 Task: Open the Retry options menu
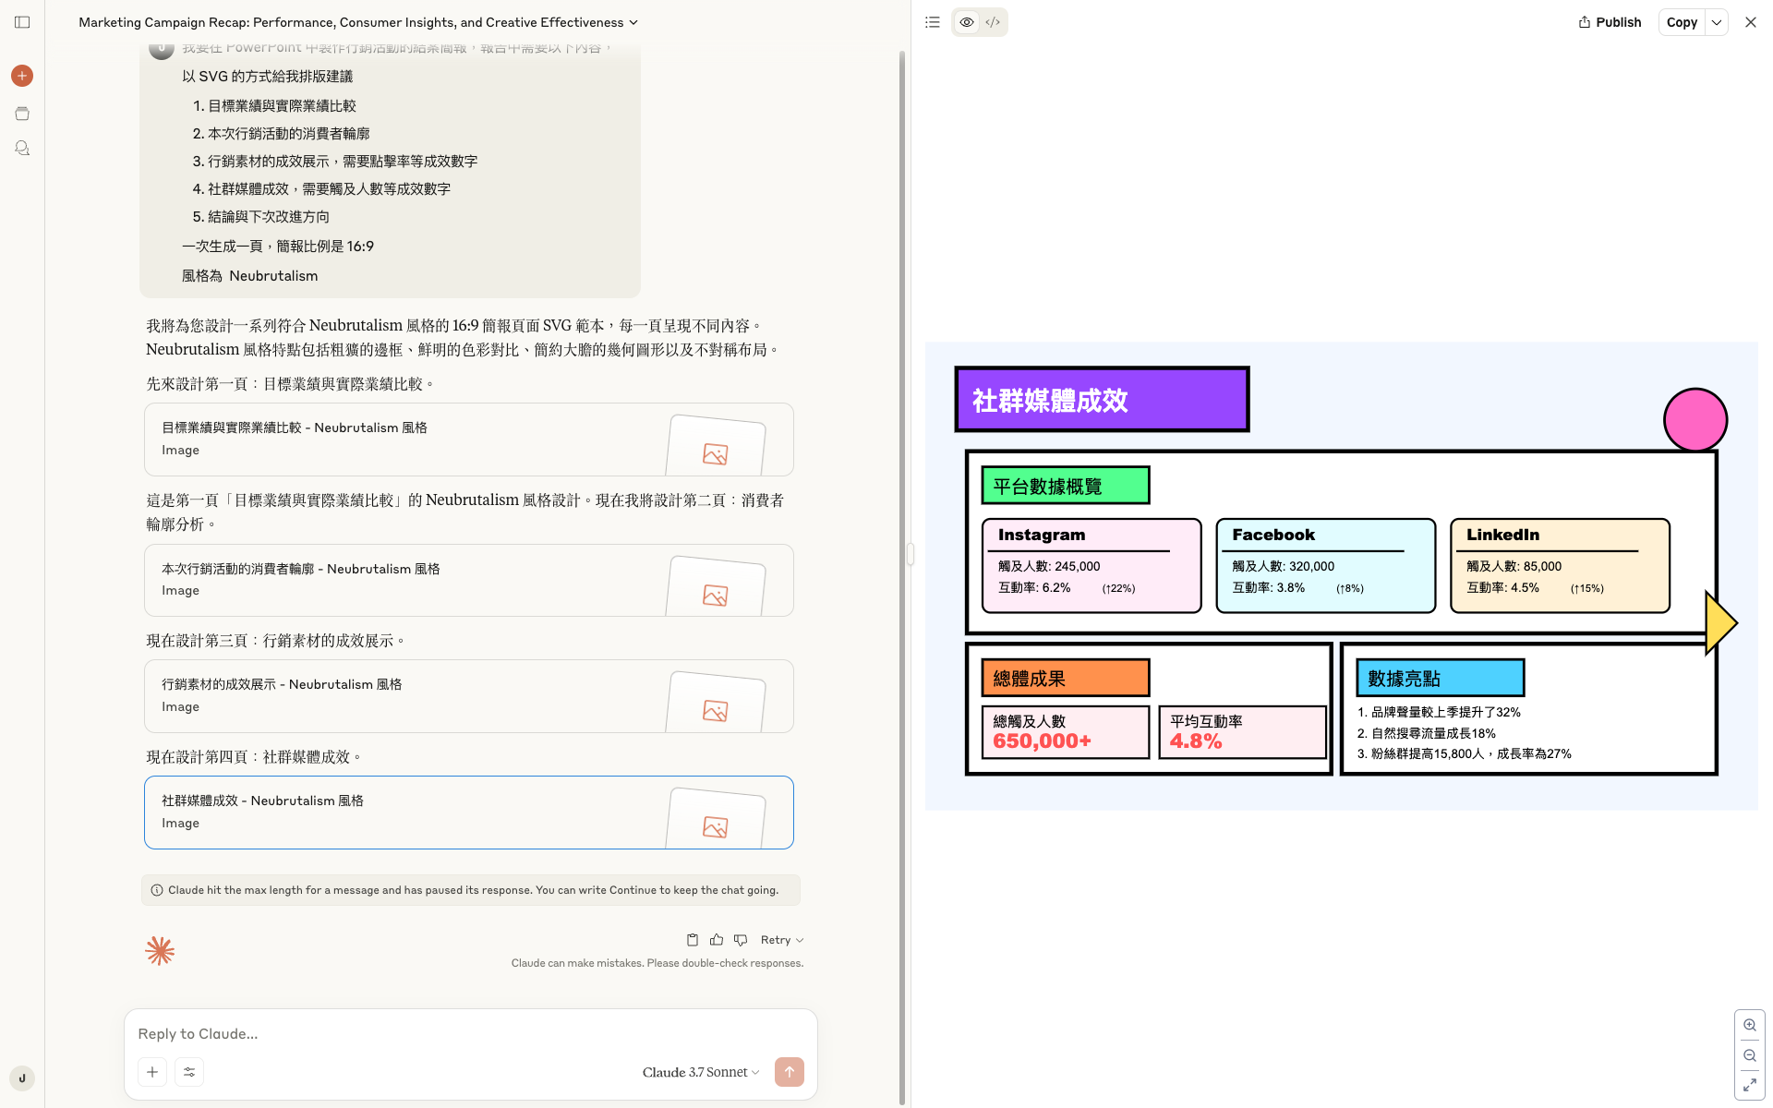(x=781, y=940)
